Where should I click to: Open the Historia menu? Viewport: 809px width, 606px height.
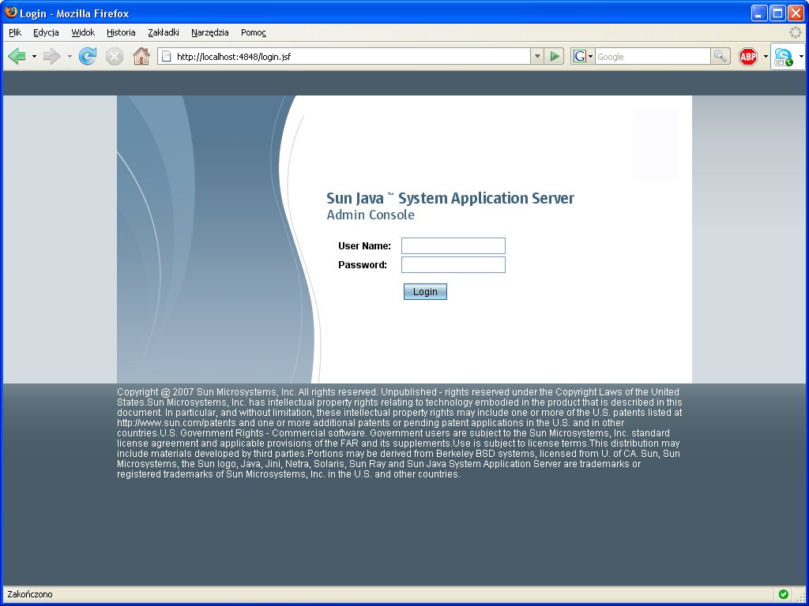(121, 32)
